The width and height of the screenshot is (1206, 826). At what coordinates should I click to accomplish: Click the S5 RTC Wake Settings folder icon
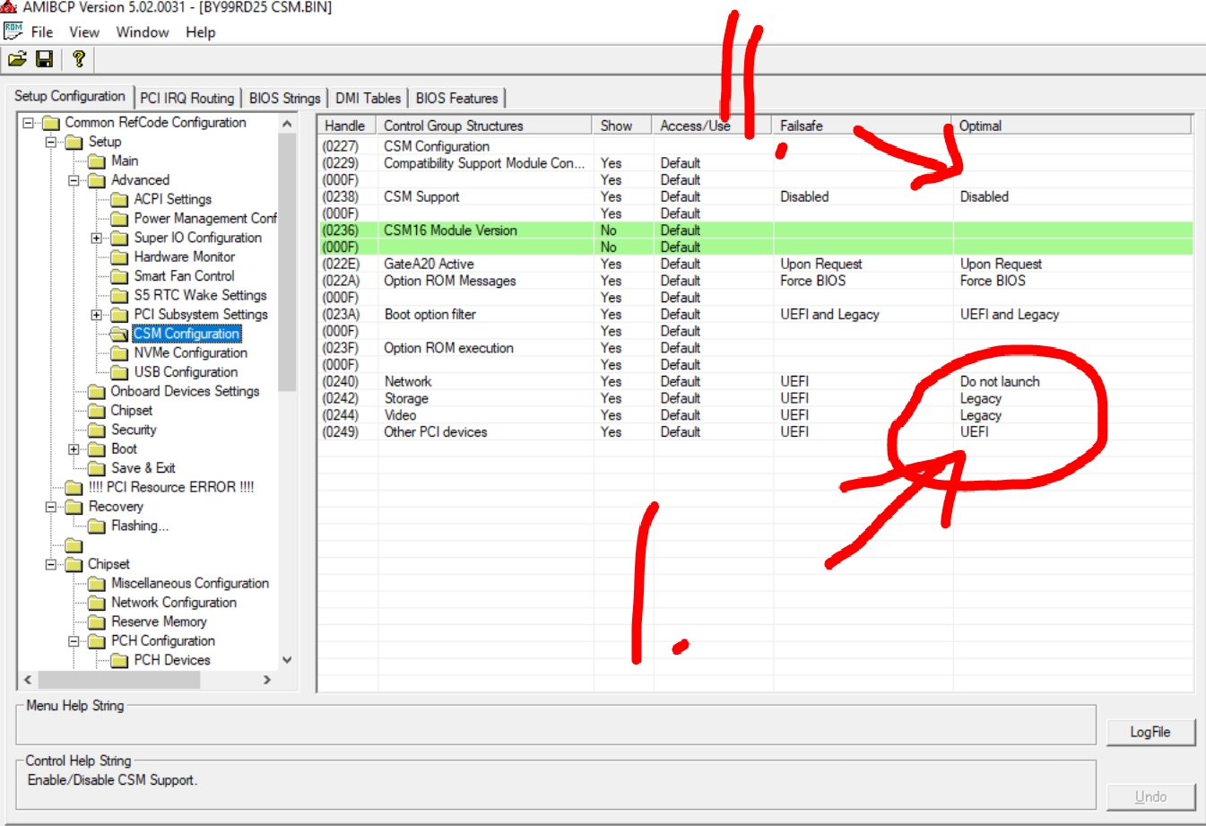pos(119,295)
